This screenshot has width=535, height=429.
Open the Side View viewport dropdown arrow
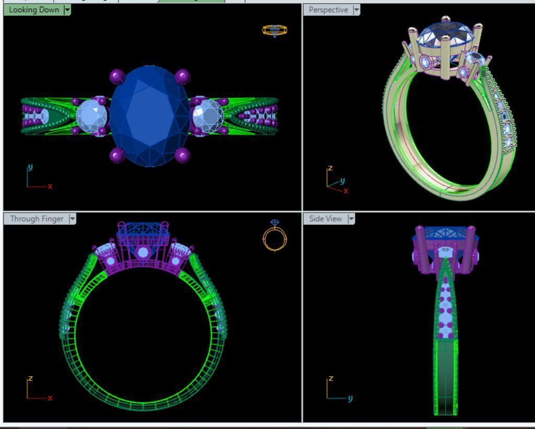click(351, 219)
